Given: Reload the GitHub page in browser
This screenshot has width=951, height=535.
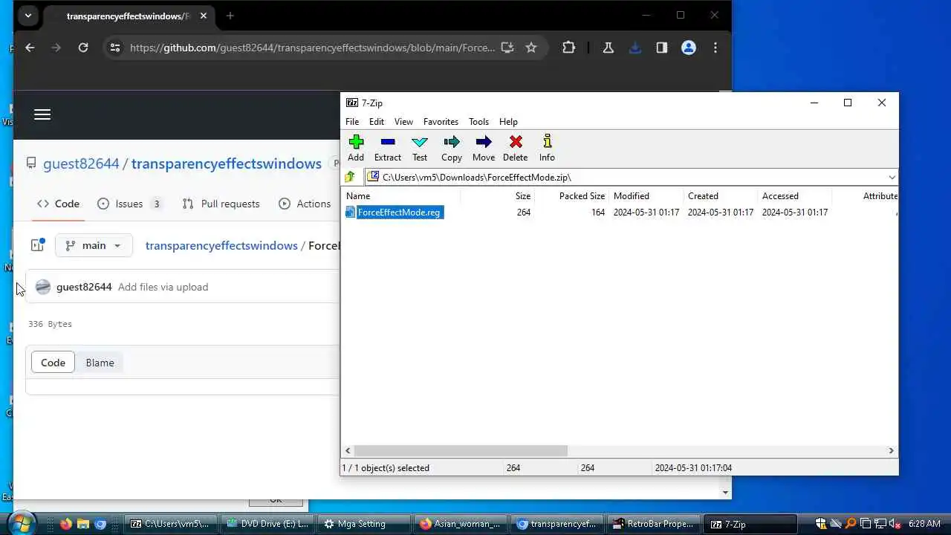Looking at the screenshot, I should (83, 48).
